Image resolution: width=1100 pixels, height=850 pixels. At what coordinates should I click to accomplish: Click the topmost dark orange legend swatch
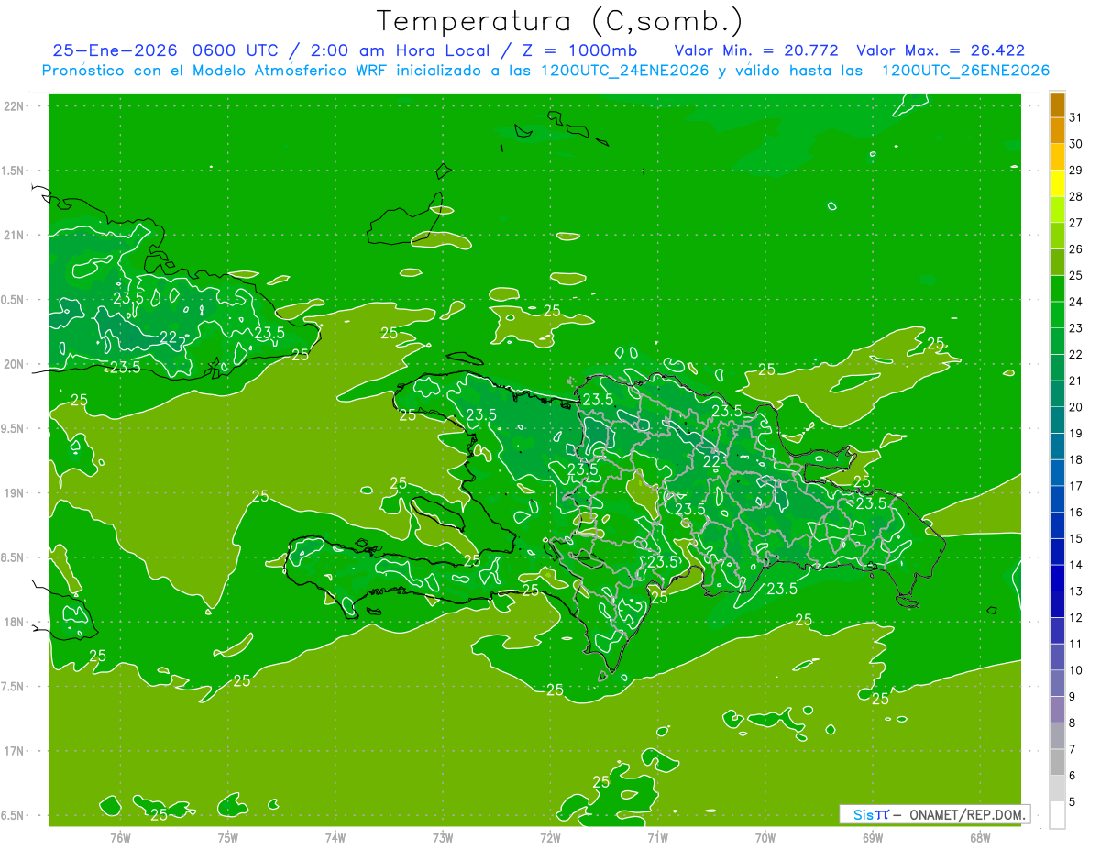(1057, 105)
